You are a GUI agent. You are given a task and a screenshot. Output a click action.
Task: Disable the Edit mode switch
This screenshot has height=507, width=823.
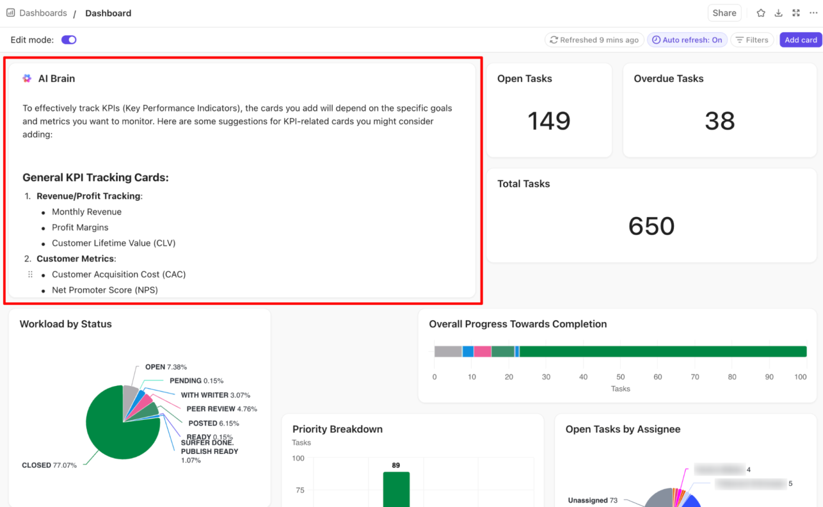69,40
